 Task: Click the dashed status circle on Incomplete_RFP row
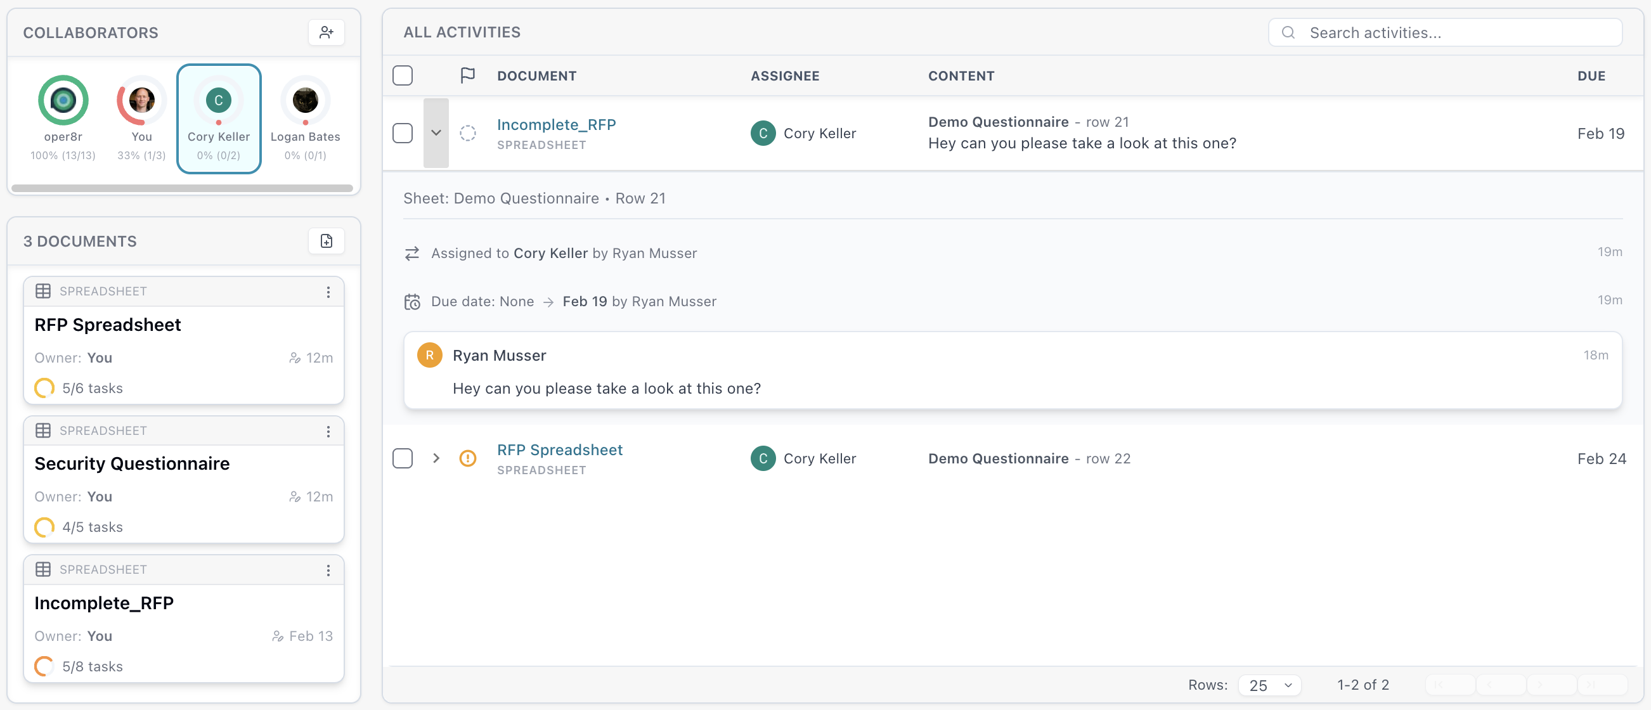pyautogui.click(x=467, y=132)
